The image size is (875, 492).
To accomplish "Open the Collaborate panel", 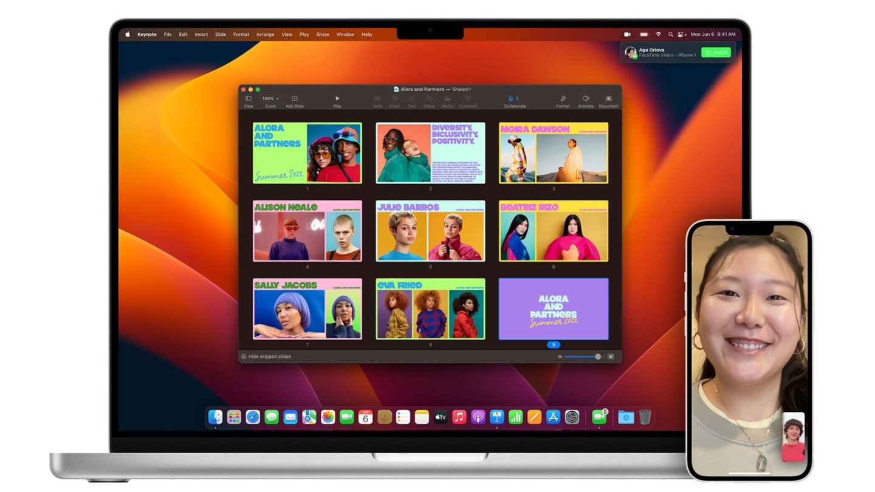I will [x=515, y=101].
